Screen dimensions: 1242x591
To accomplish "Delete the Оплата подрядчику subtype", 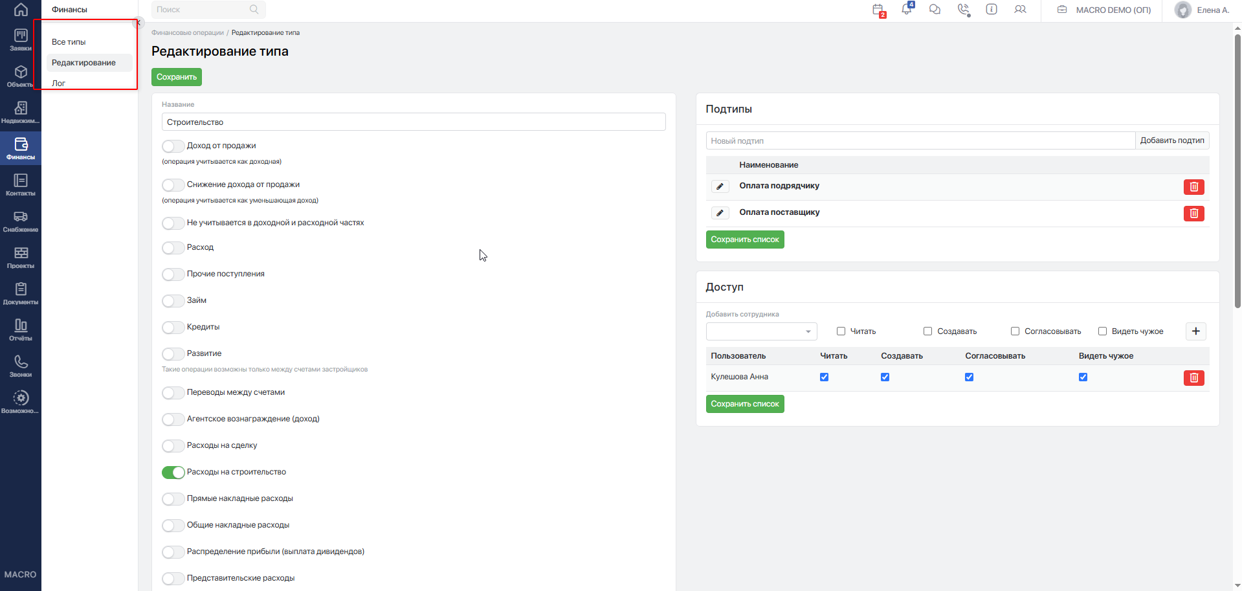I will point(1194,187).
